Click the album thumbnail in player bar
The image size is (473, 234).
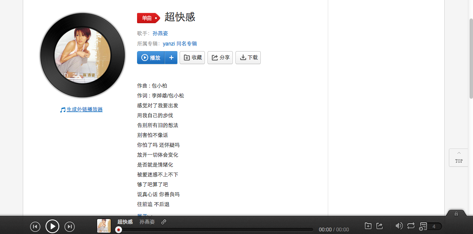point(104,226)
